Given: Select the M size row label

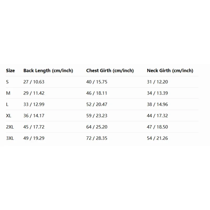Looking at the screenshot, I should coord(8,93).
